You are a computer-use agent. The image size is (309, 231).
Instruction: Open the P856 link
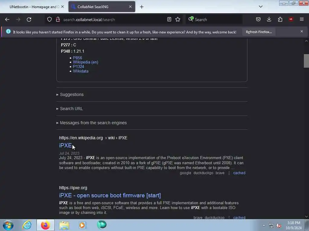pos(78,58)
